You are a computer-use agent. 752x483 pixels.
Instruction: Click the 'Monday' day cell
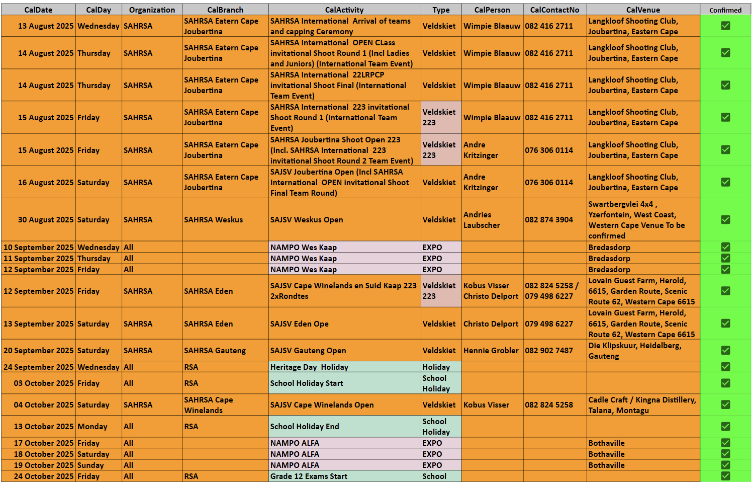99,426
